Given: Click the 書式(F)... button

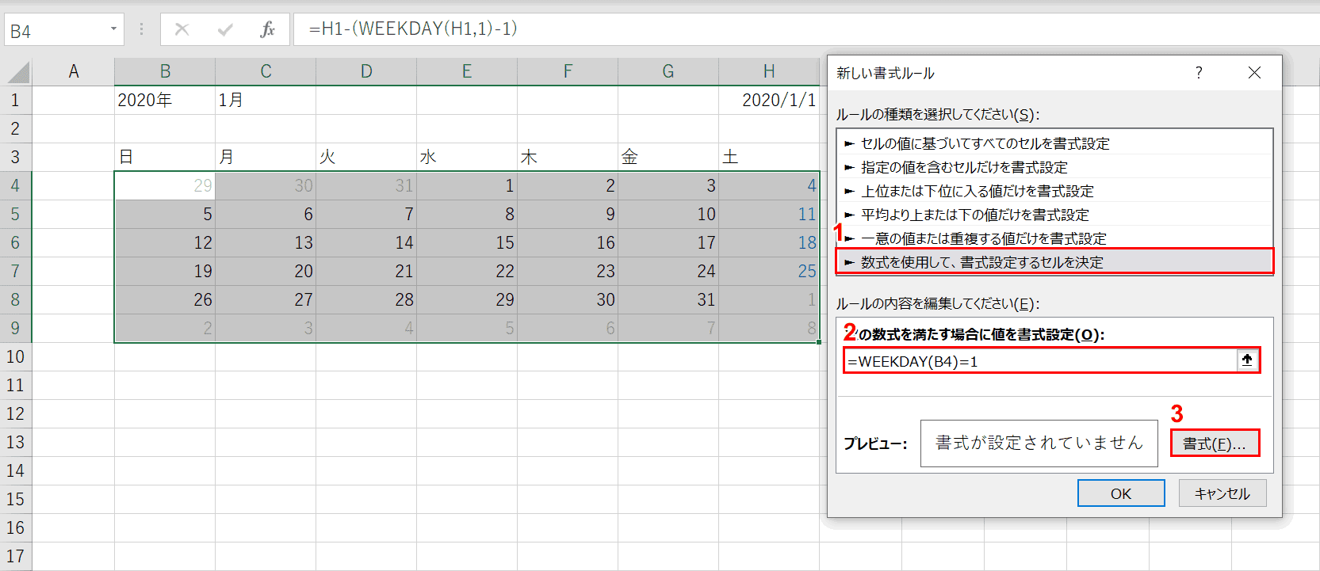Looking at the screenshot, I should (1215, 443).
